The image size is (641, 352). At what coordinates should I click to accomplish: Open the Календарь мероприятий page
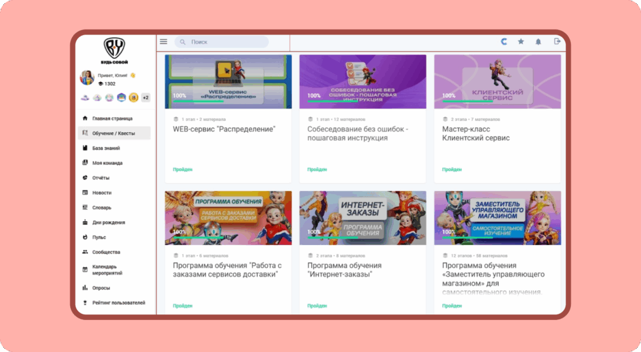coord(107,270)
